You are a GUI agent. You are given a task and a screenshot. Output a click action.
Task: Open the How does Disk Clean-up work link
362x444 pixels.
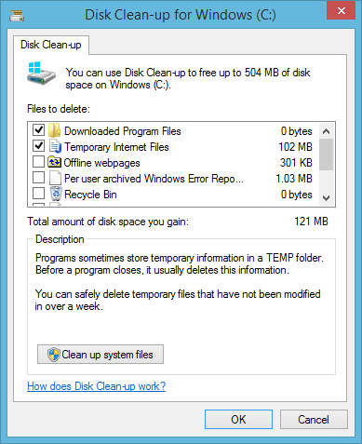[x=97, y=386]
